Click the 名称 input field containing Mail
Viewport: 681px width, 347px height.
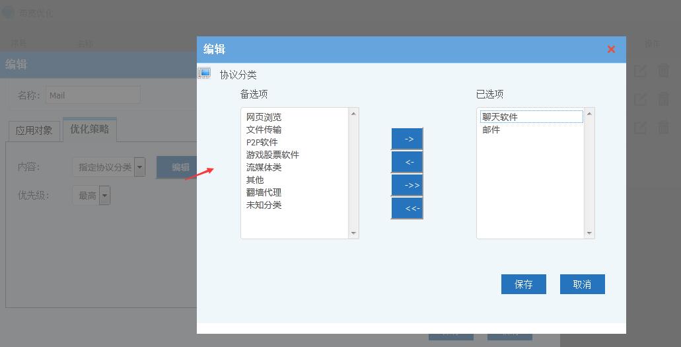pyautogui.click(x=93, y=95)
